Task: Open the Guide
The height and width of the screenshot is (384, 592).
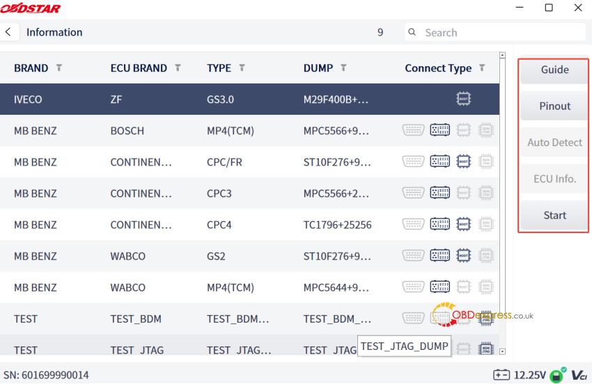Action: 554,70
